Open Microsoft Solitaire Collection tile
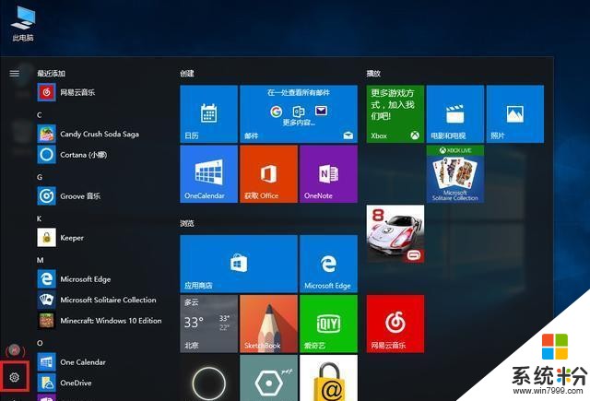This screenshot has height=401, width=590. [x=454, y=174]
